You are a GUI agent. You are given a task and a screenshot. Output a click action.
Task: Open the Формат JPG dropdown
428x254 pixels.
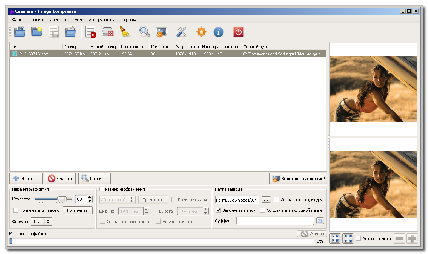[x=41, y=222]
